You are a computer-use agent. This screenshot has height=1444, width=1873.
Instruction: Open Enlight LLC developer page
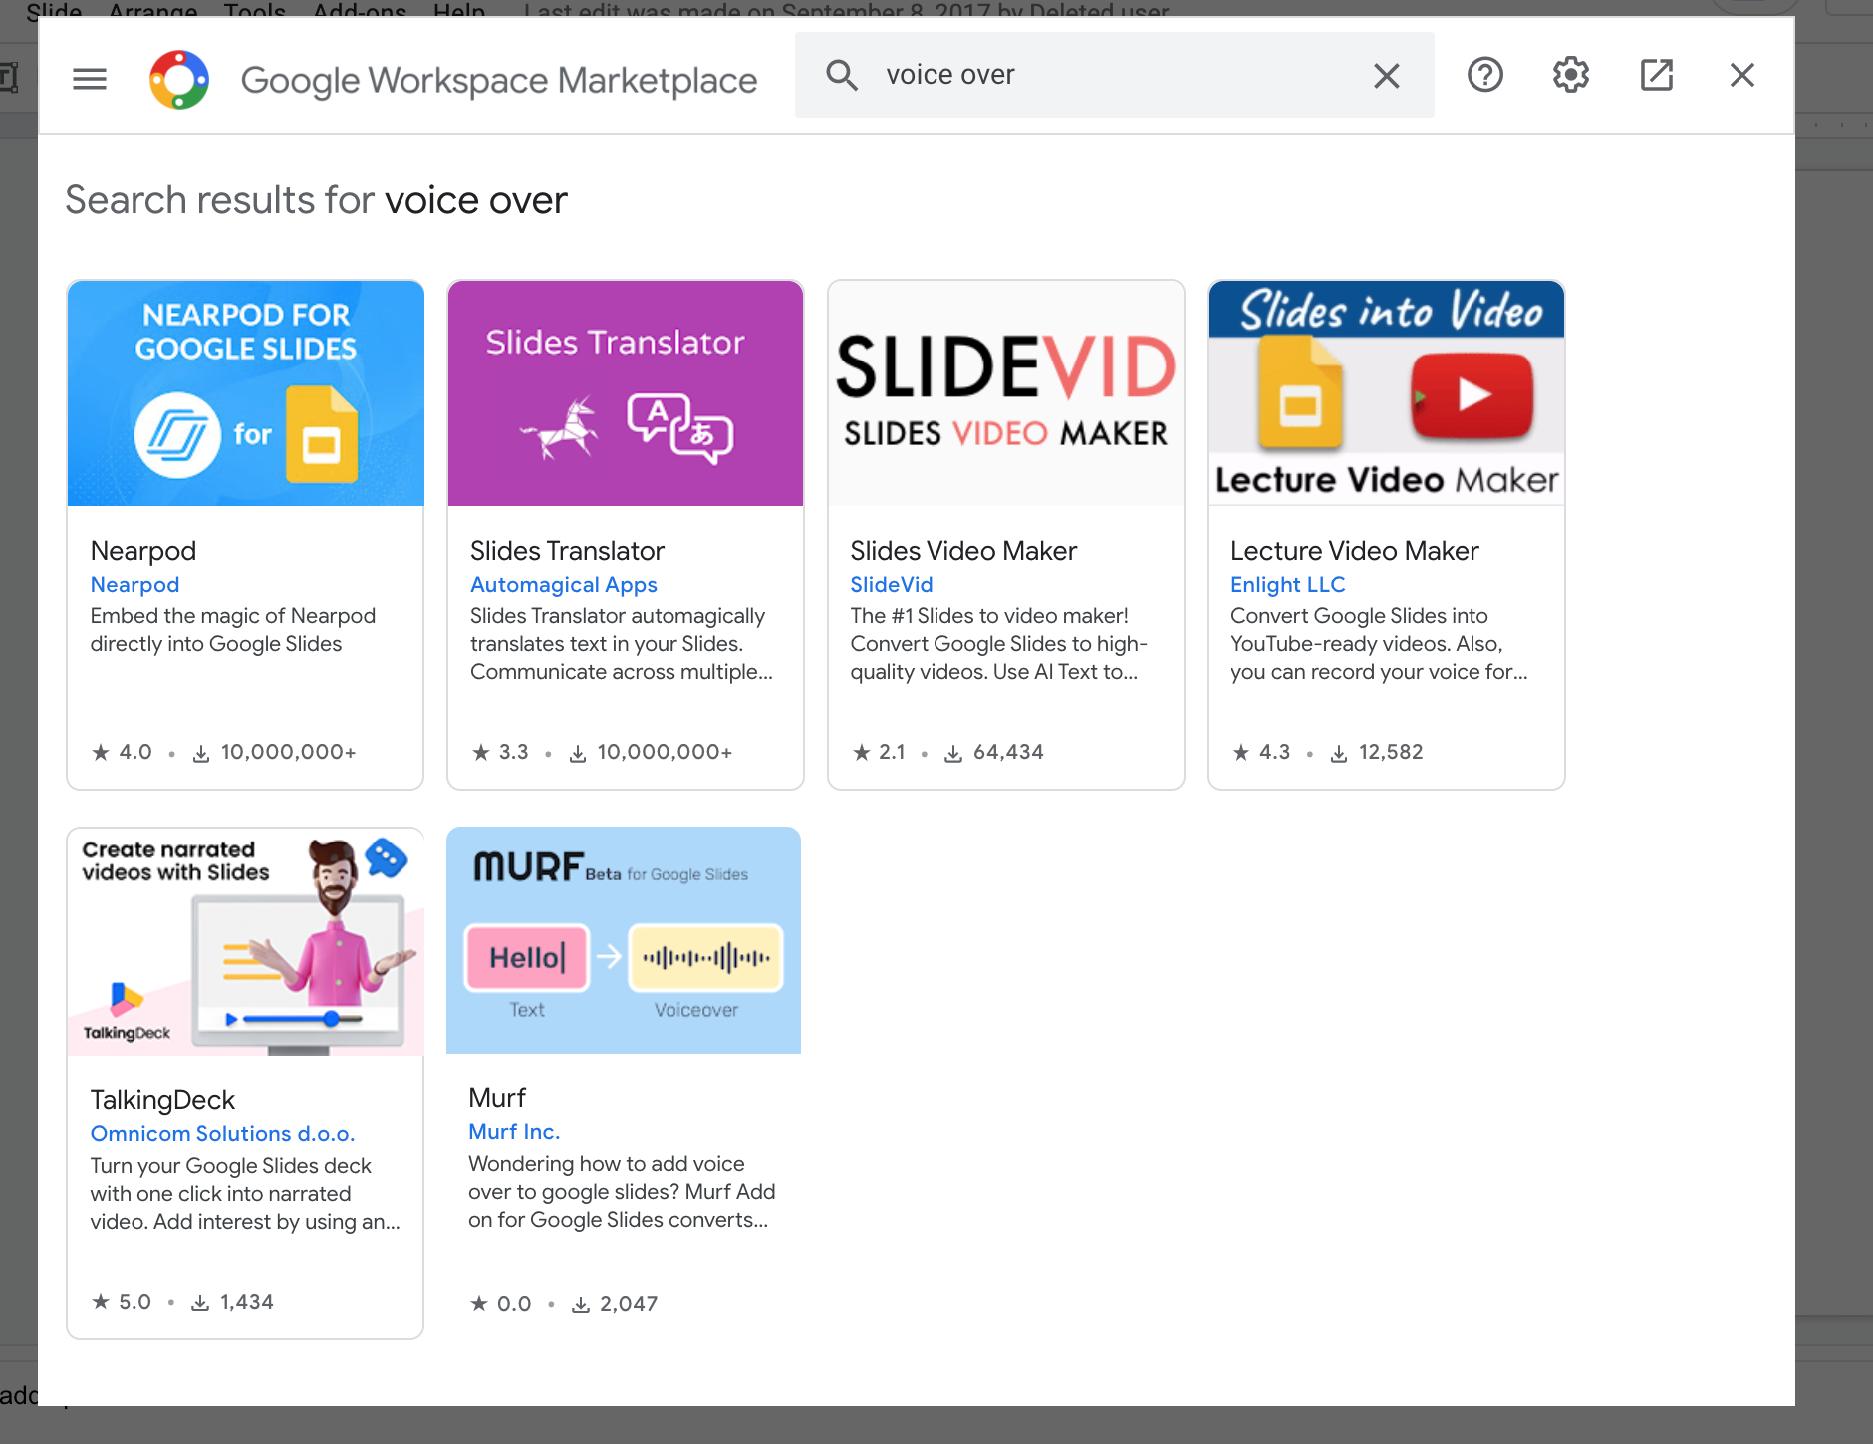1287,585
